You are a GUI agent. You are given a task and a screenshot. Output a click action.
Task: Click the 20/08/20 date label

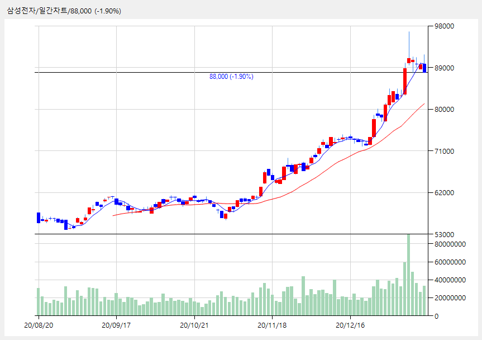pos(39,325)
